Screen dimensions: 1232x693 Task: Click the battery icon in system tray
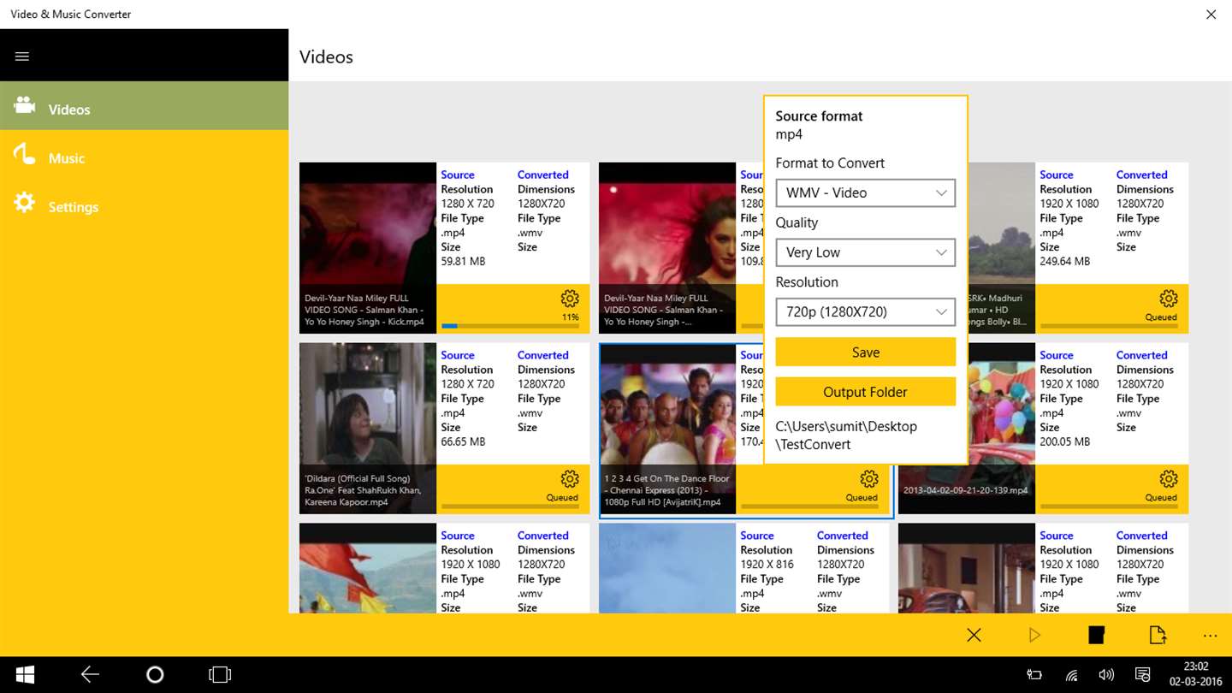click(x=1034, y=675)
